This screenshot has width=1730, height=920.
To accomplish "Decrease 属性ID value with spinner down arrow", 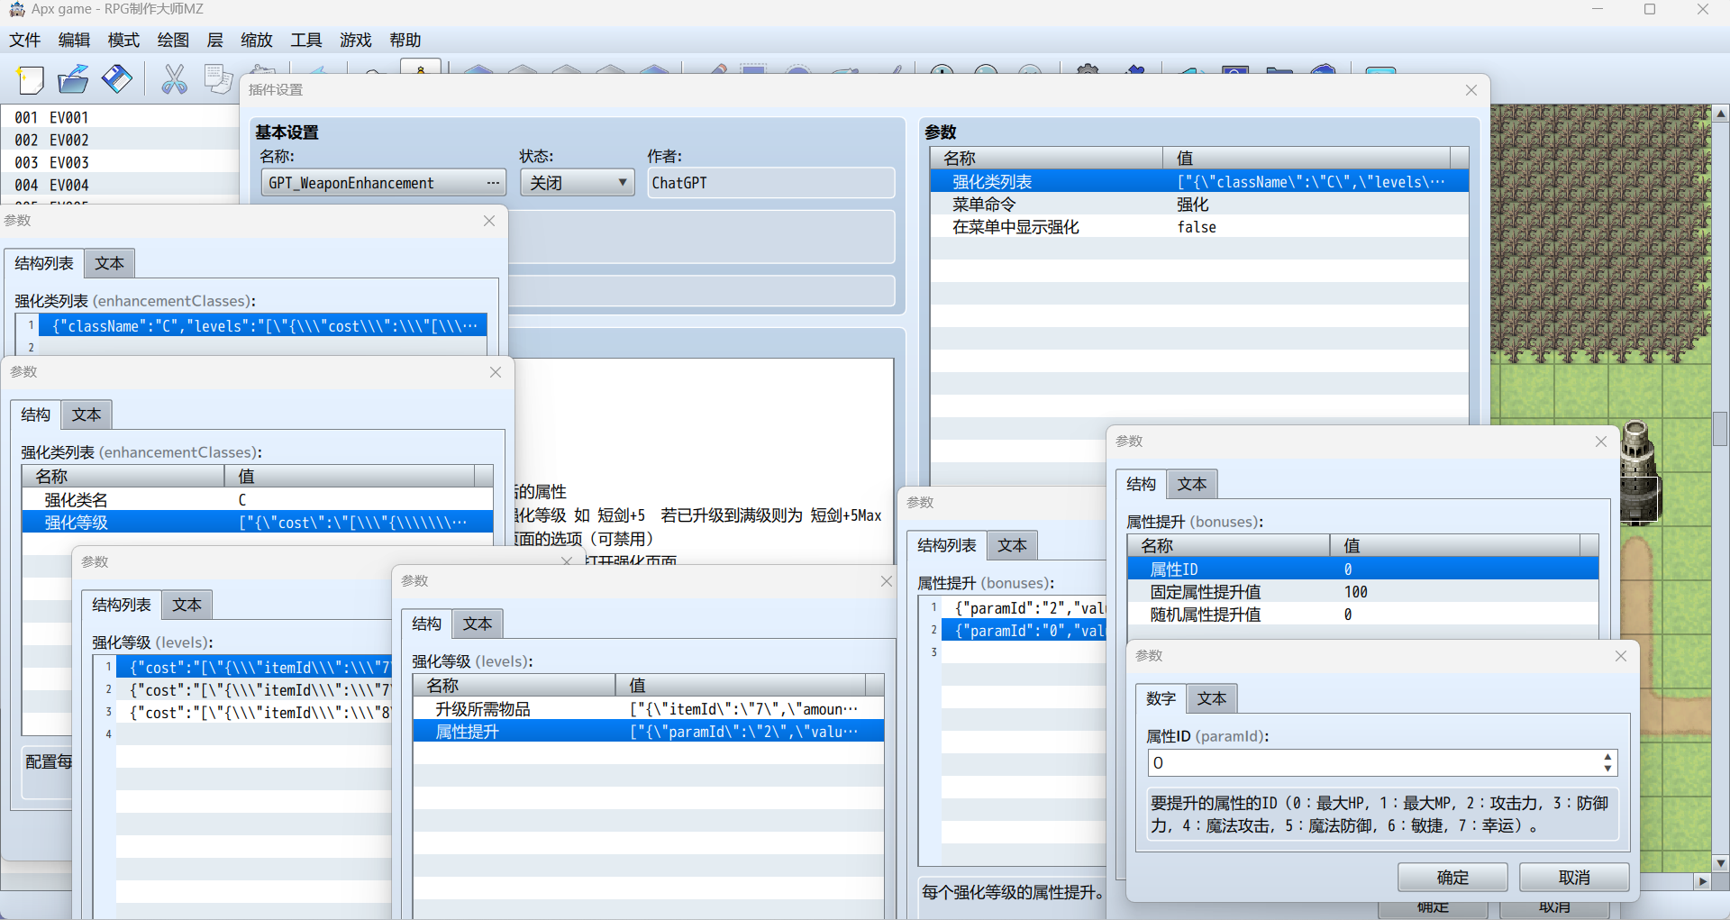I will (1608, 770).
